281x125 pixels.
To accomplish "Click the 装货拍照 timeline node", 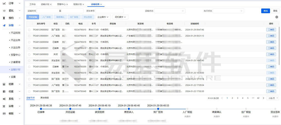I will (x=99, y=109).
